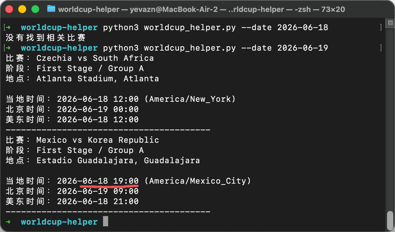Click the folder proxy icon in title bar
395x232 pixels.
(51, 9)
